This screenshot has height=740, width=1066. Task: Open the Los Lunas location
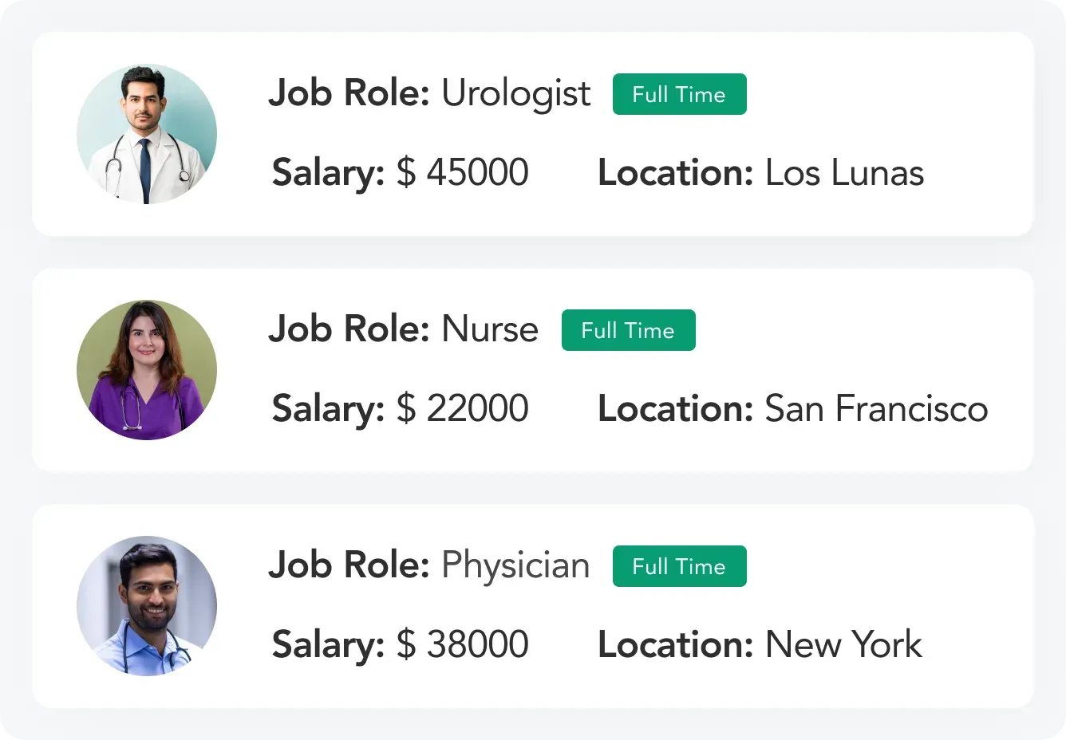(844, 172)
